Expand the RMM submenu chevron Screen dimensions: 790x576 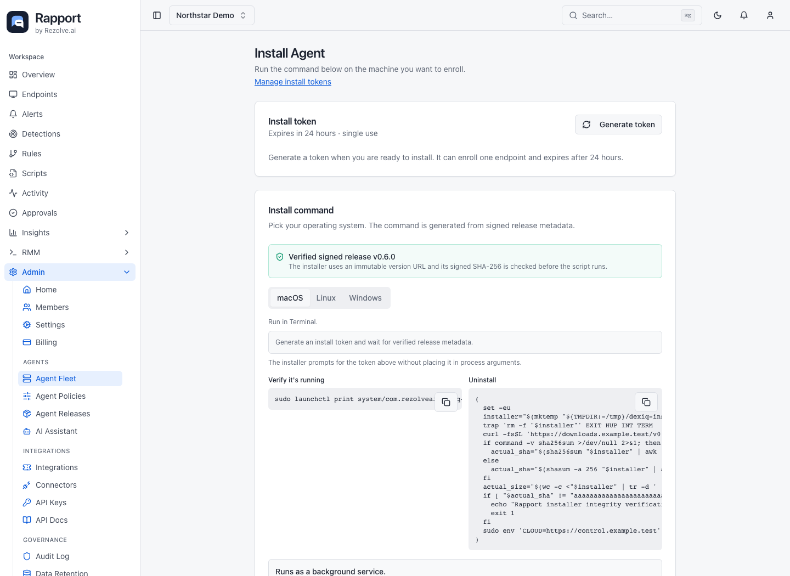point(127,252)
